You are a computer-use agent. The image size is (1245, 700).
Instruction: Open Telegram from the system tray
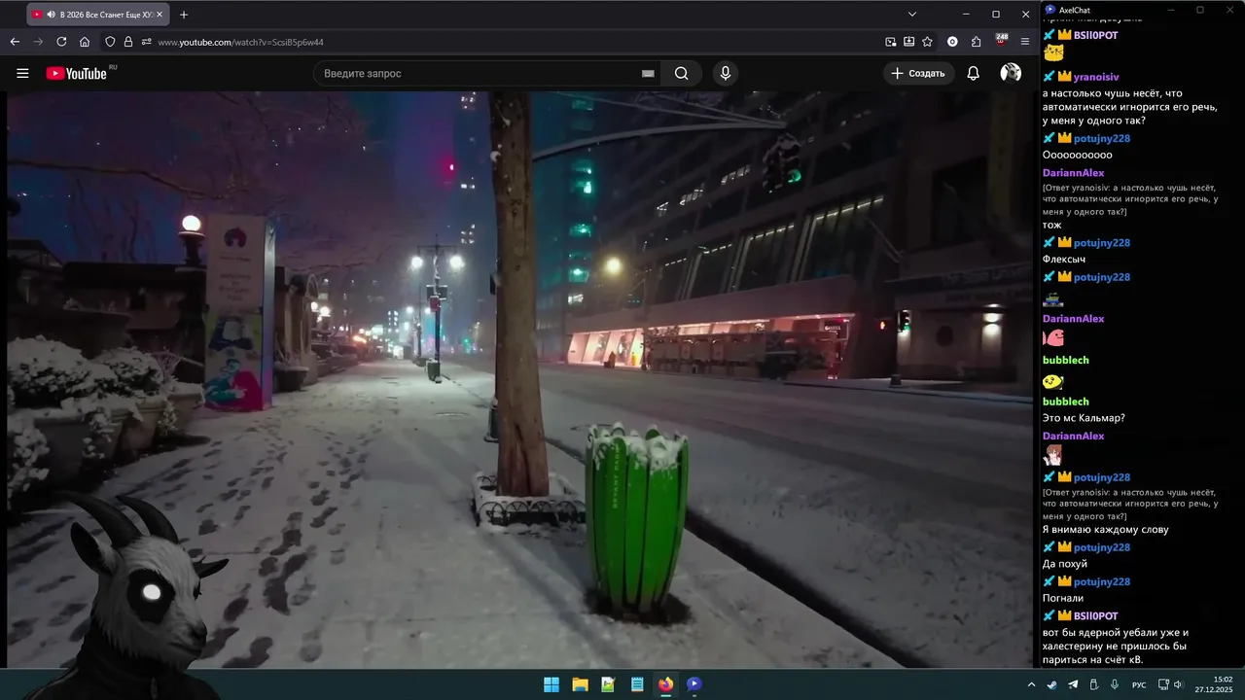tap(1073, 684)
